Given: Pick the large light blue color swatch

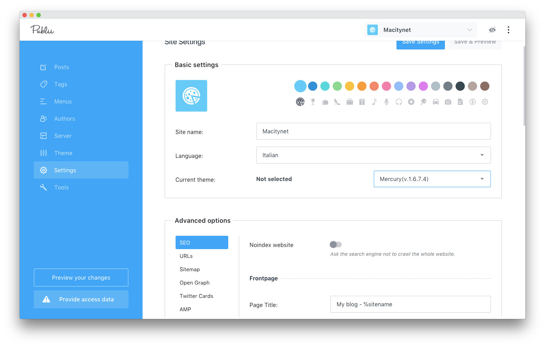Looking at the screenshot, I should (300, 86).
